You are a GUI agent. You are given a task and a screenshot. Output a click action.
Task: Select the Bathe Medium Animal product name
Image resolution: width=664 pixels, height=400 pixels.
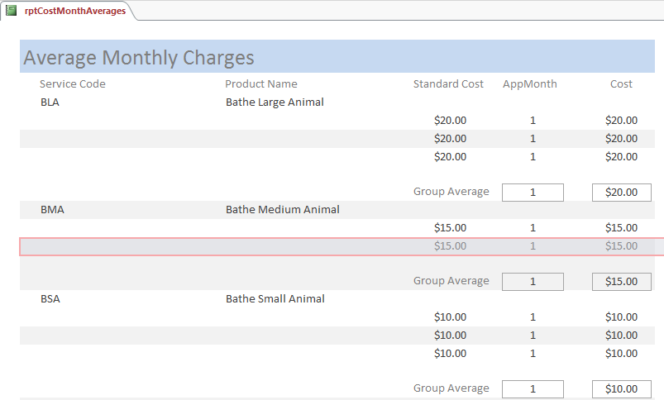point(283,210)
